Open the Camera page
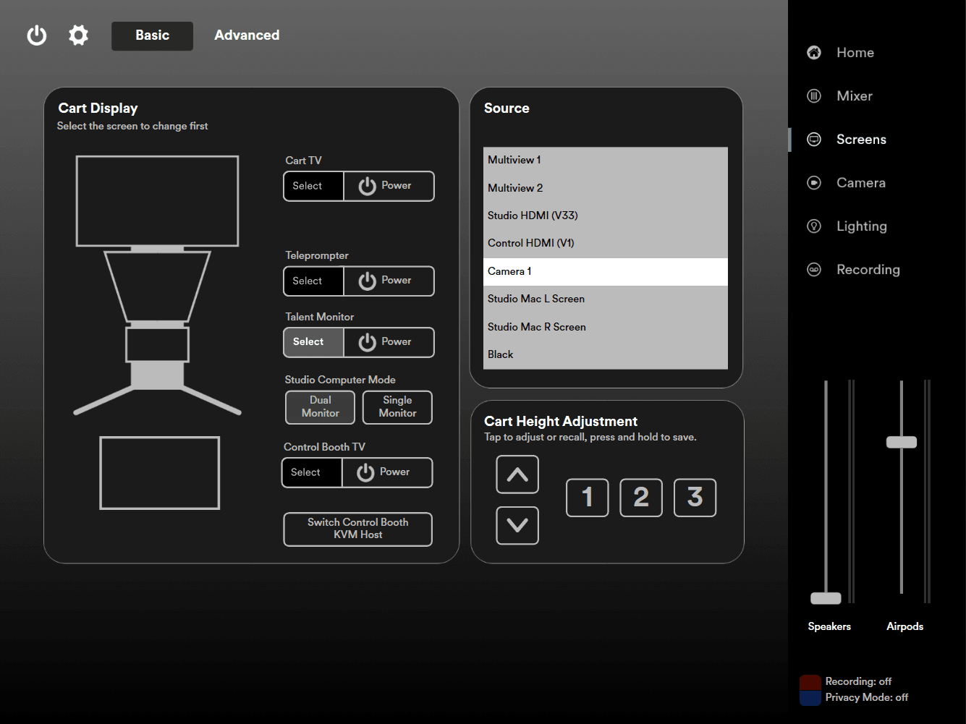 point(860,183)
